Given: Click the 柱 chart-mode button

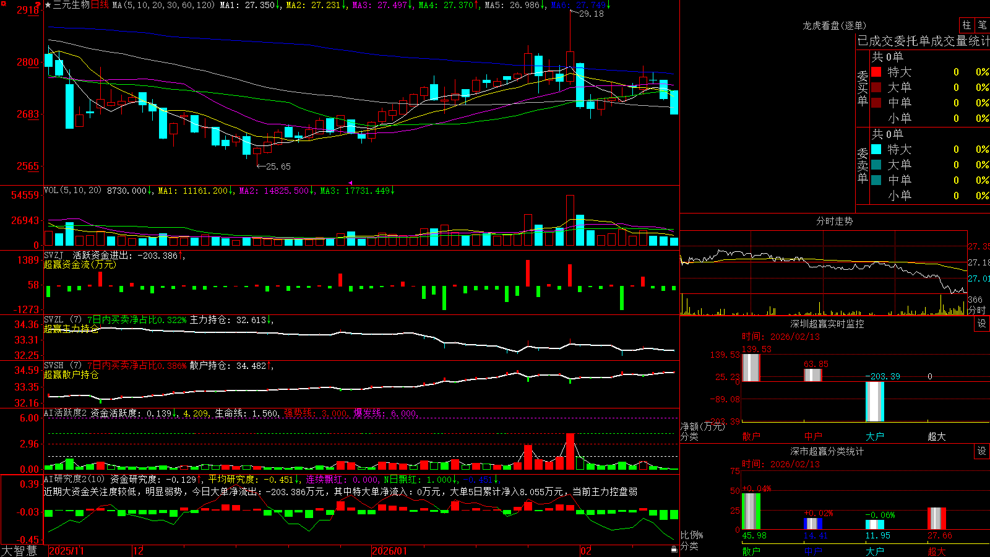Looking at the screenshot, I should coord(966,25).
